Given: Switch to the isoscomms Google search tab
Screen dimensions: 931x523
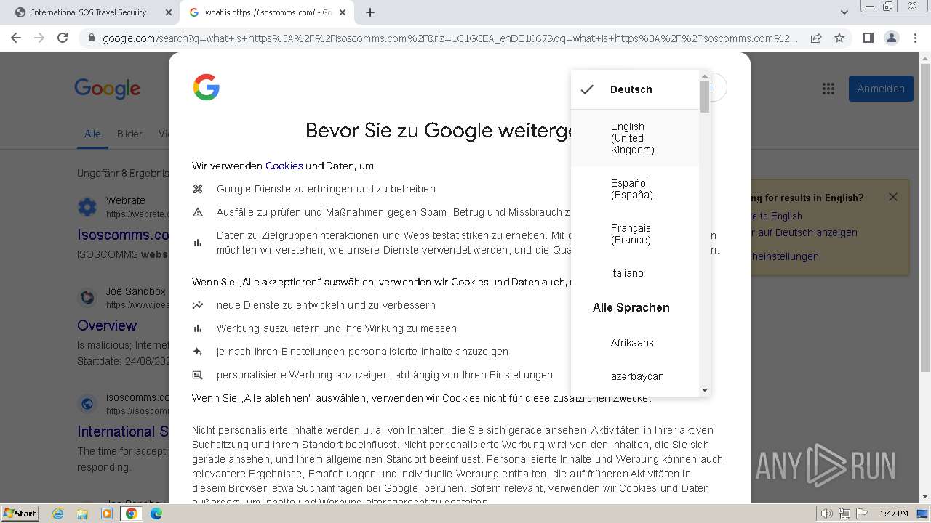Looking at the screenshot, I should pos(268,12).
